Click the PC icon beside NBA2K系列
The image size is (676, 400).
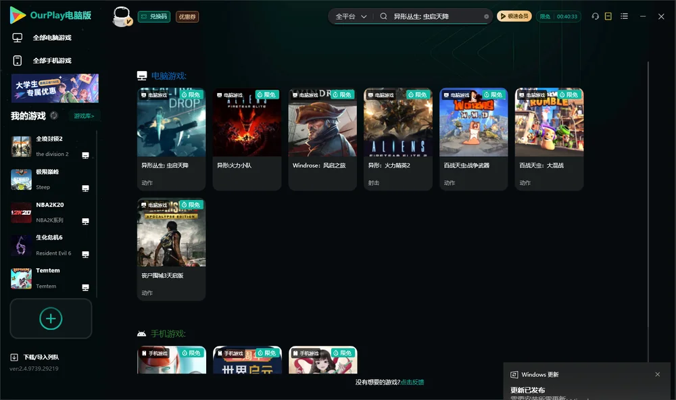coord(85,222)
